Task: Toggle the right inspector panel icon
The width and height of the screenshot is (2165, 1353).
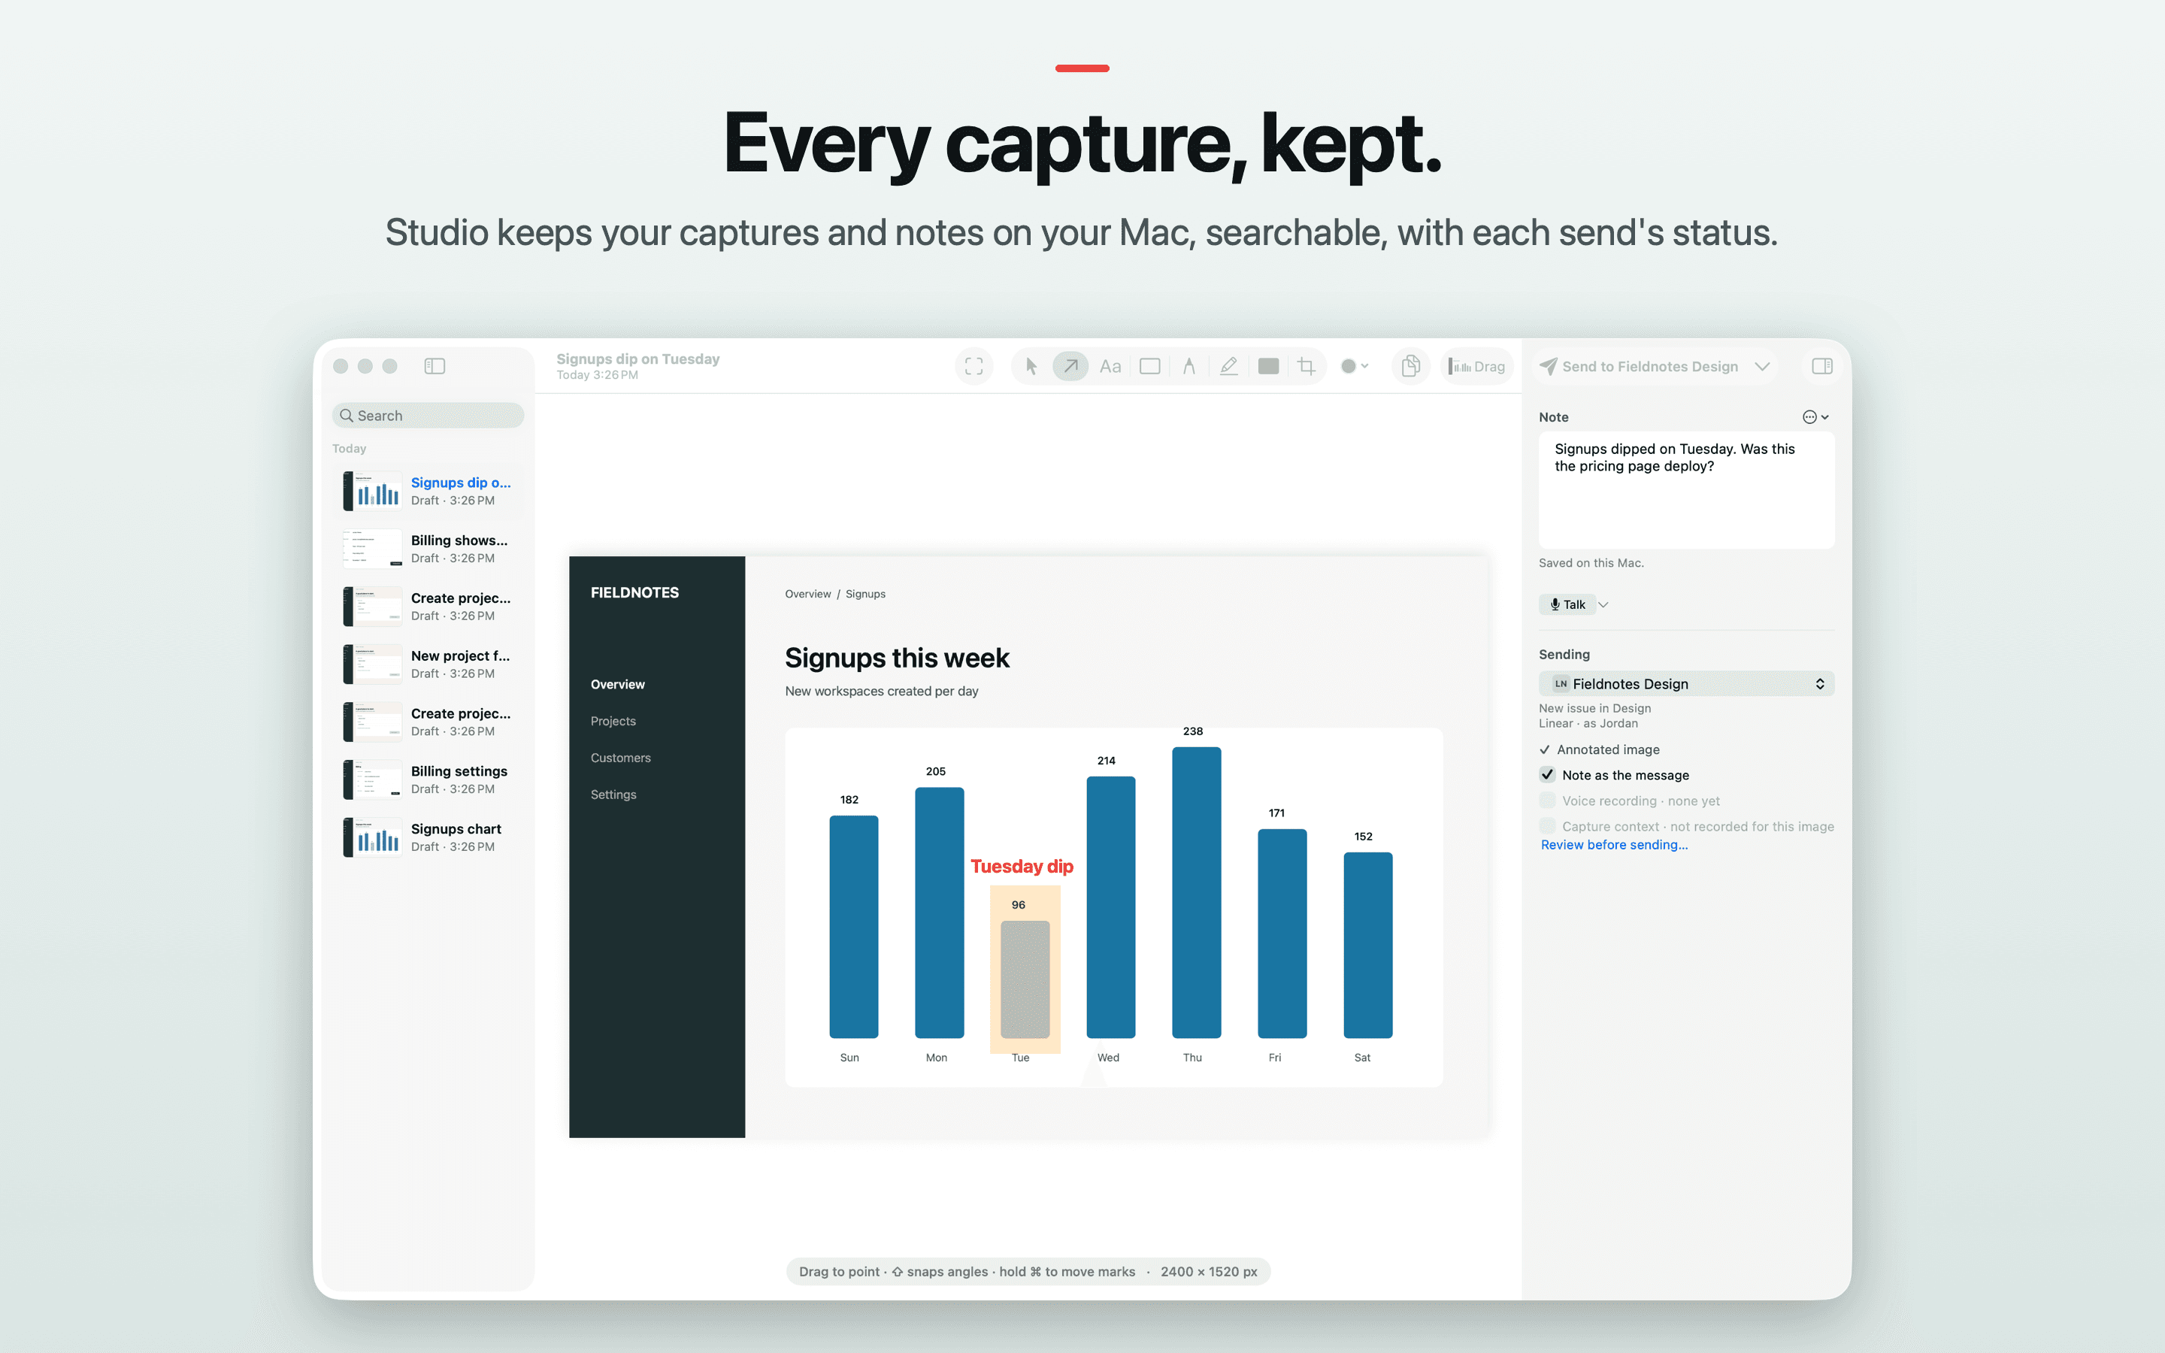Action: click(1821, 366)
